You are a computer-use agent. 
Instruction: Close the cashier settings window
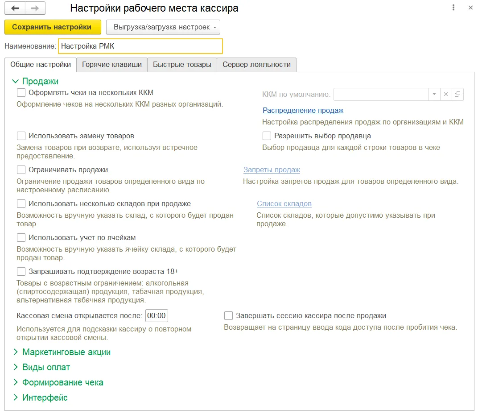click(x=470, y=8)
